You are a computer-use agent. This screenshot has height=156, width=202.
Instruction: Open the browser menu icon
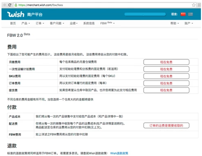[199, 5]
